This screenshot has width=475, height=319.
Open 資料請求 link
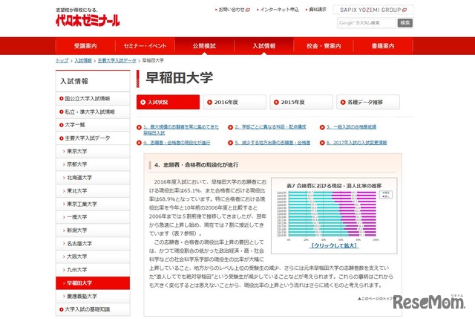click(316, 10)
